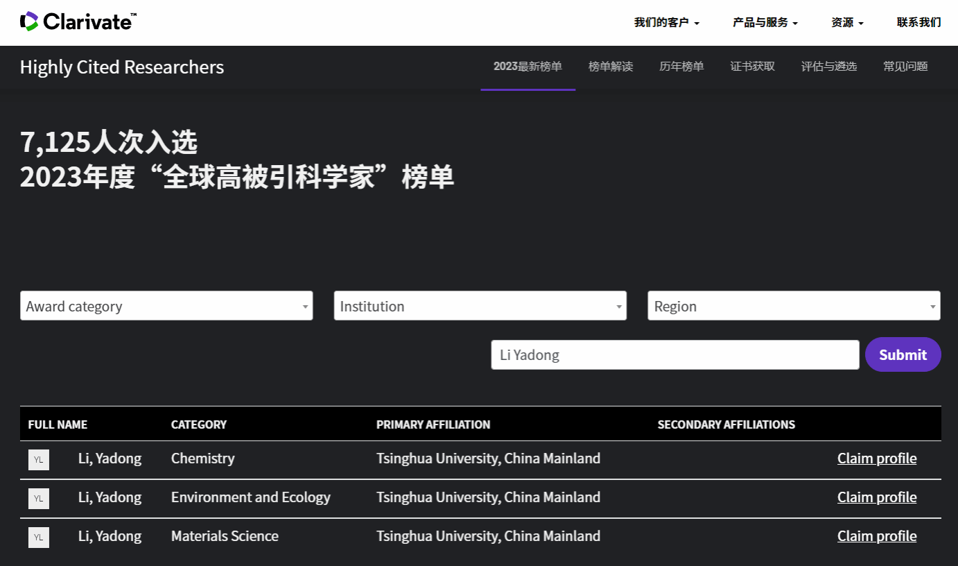Open the 常见问题 tab
This screenshot has height=566, width=958.
click(905, 67)
